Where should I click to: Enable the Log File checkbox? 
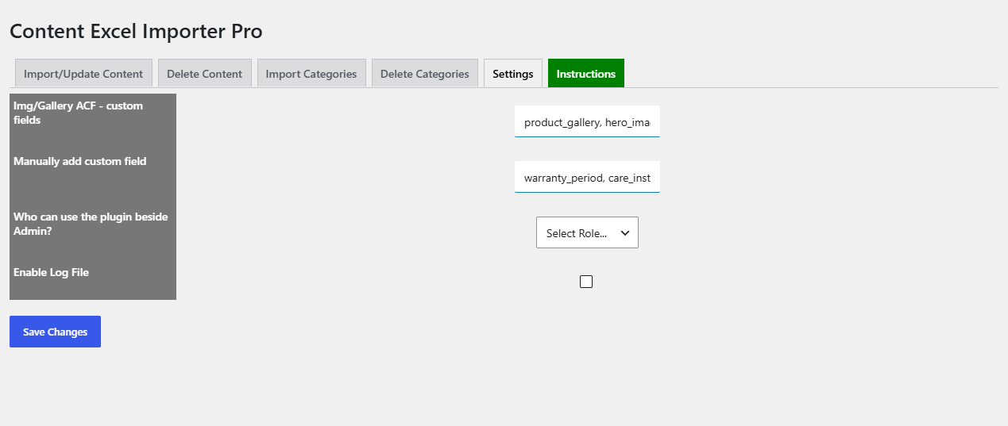tap(586, 282)
